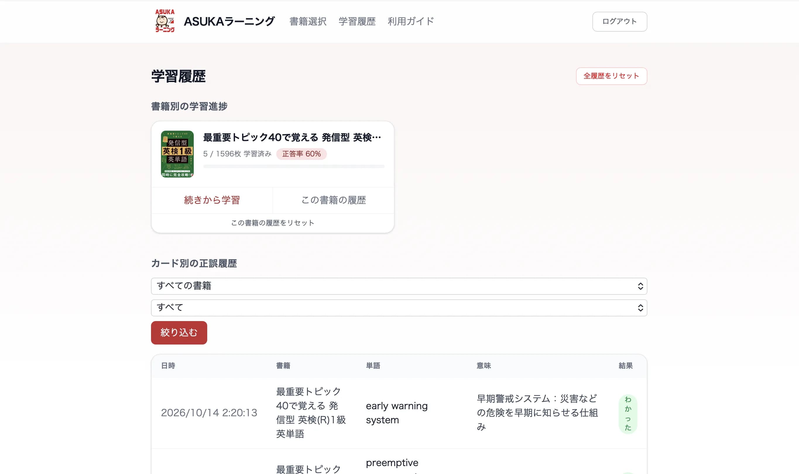Screen dimensions: 799x474
Task: Click the 日時 column header
Action: click(168, 365)
